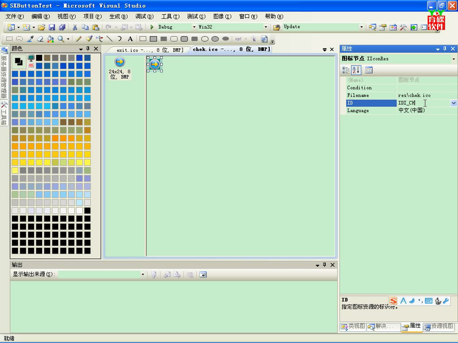This screenshot has height=343, width=458.
Task: Click the Save All toolbar icon
Action: 62,27
